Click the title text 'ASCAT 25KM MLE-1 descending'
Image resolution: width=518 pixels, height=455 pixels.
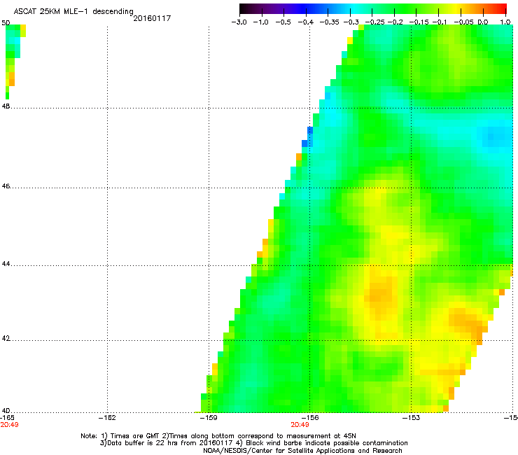click(73, 12)
